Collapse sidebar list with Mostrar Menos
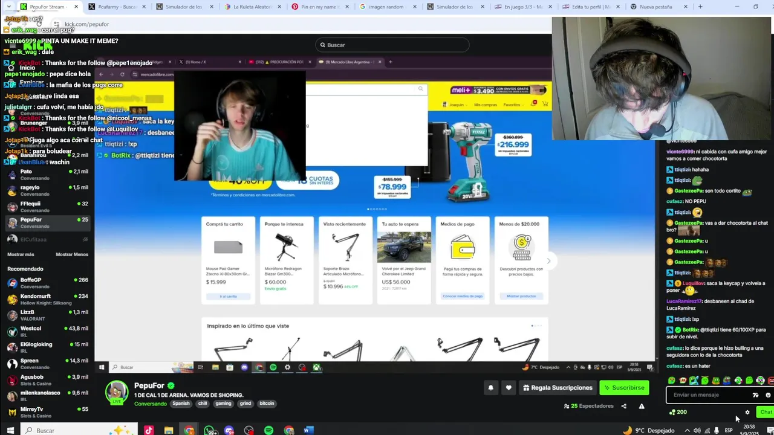The width and height of the screenshot is (774, 435). pyautogui.click(x=72, y=254)
